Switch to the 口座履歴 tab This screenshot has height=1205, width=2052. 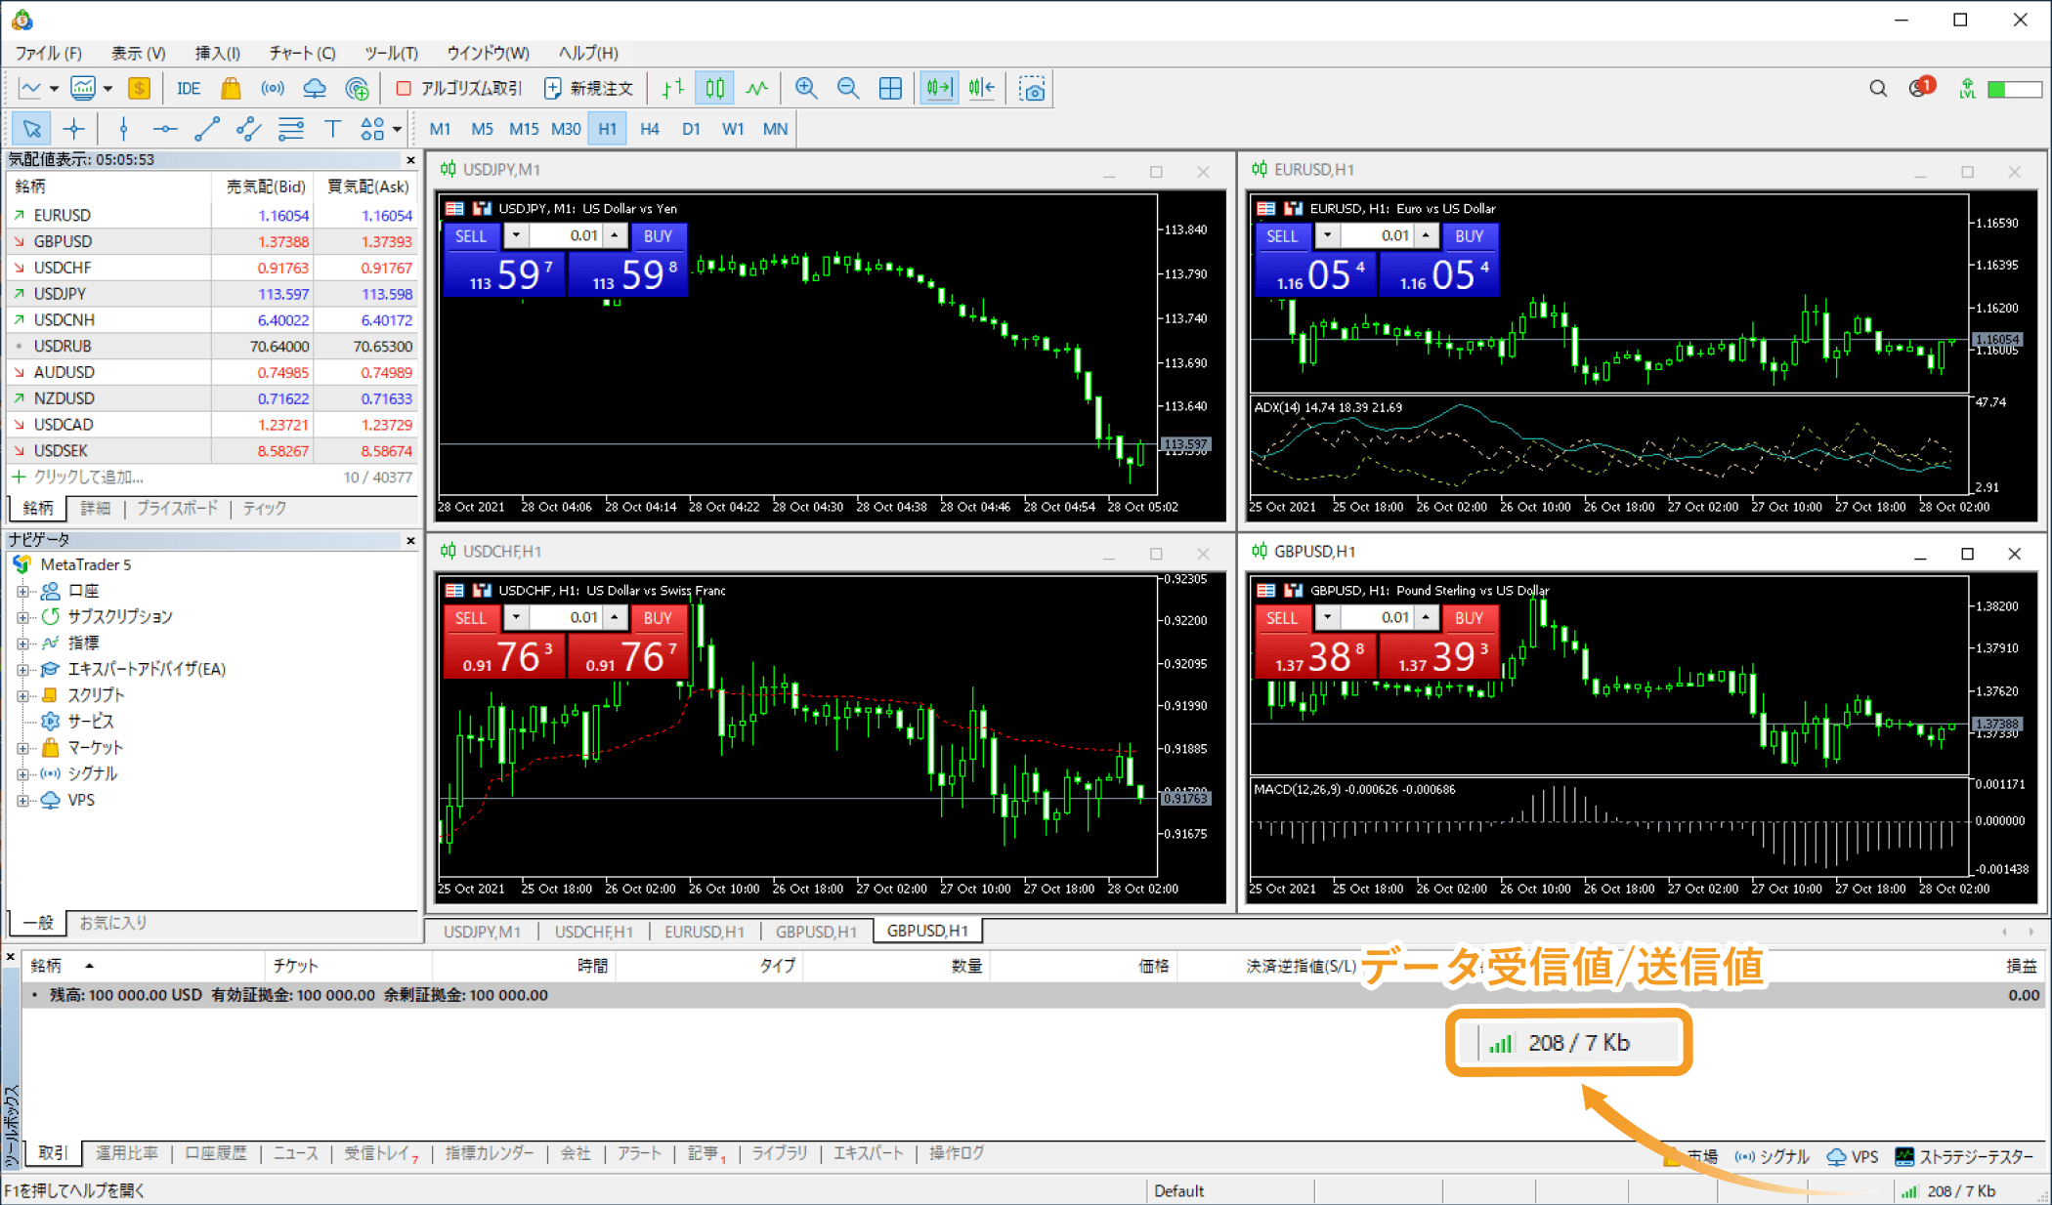point(215,1153)
